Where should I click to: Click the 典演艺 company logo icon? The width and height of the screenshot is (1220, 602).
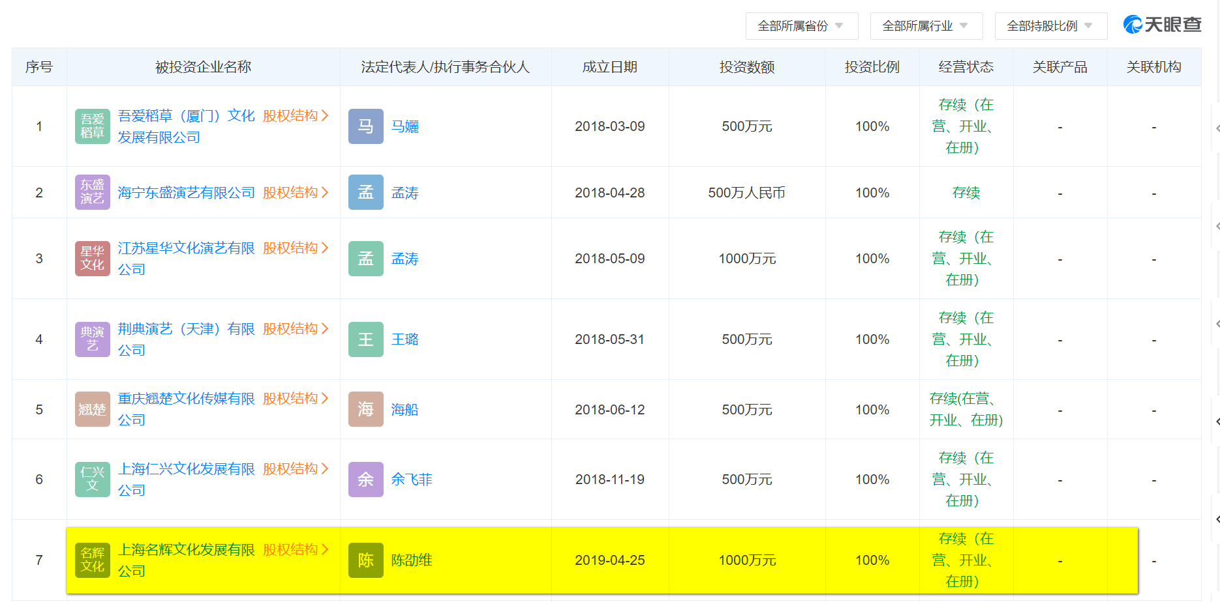[93, 339]
